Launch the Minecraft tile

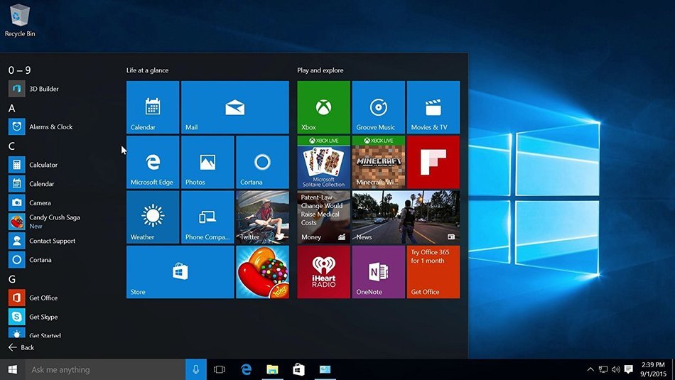(379, 162)
